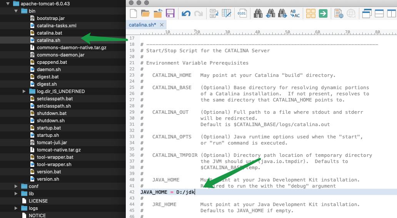
Task: Select catalina.sh in the file tree
Action: click(48, 40)
